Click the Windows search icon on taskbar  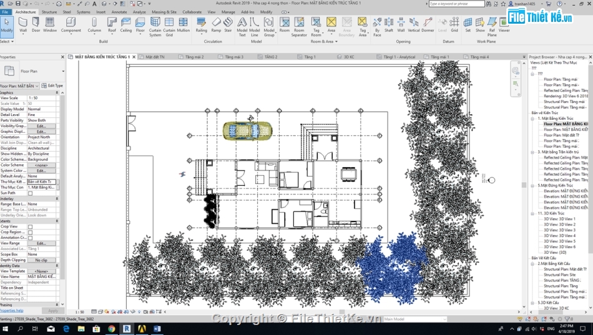pyautogui.click(x=21, y=329)
